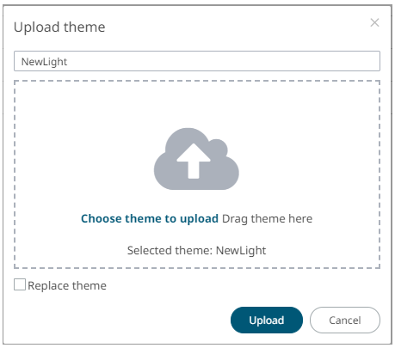Click the gray cloud graphic in the drop zone
The width and height of the screenshot is (395, 348).
[196, 159]
